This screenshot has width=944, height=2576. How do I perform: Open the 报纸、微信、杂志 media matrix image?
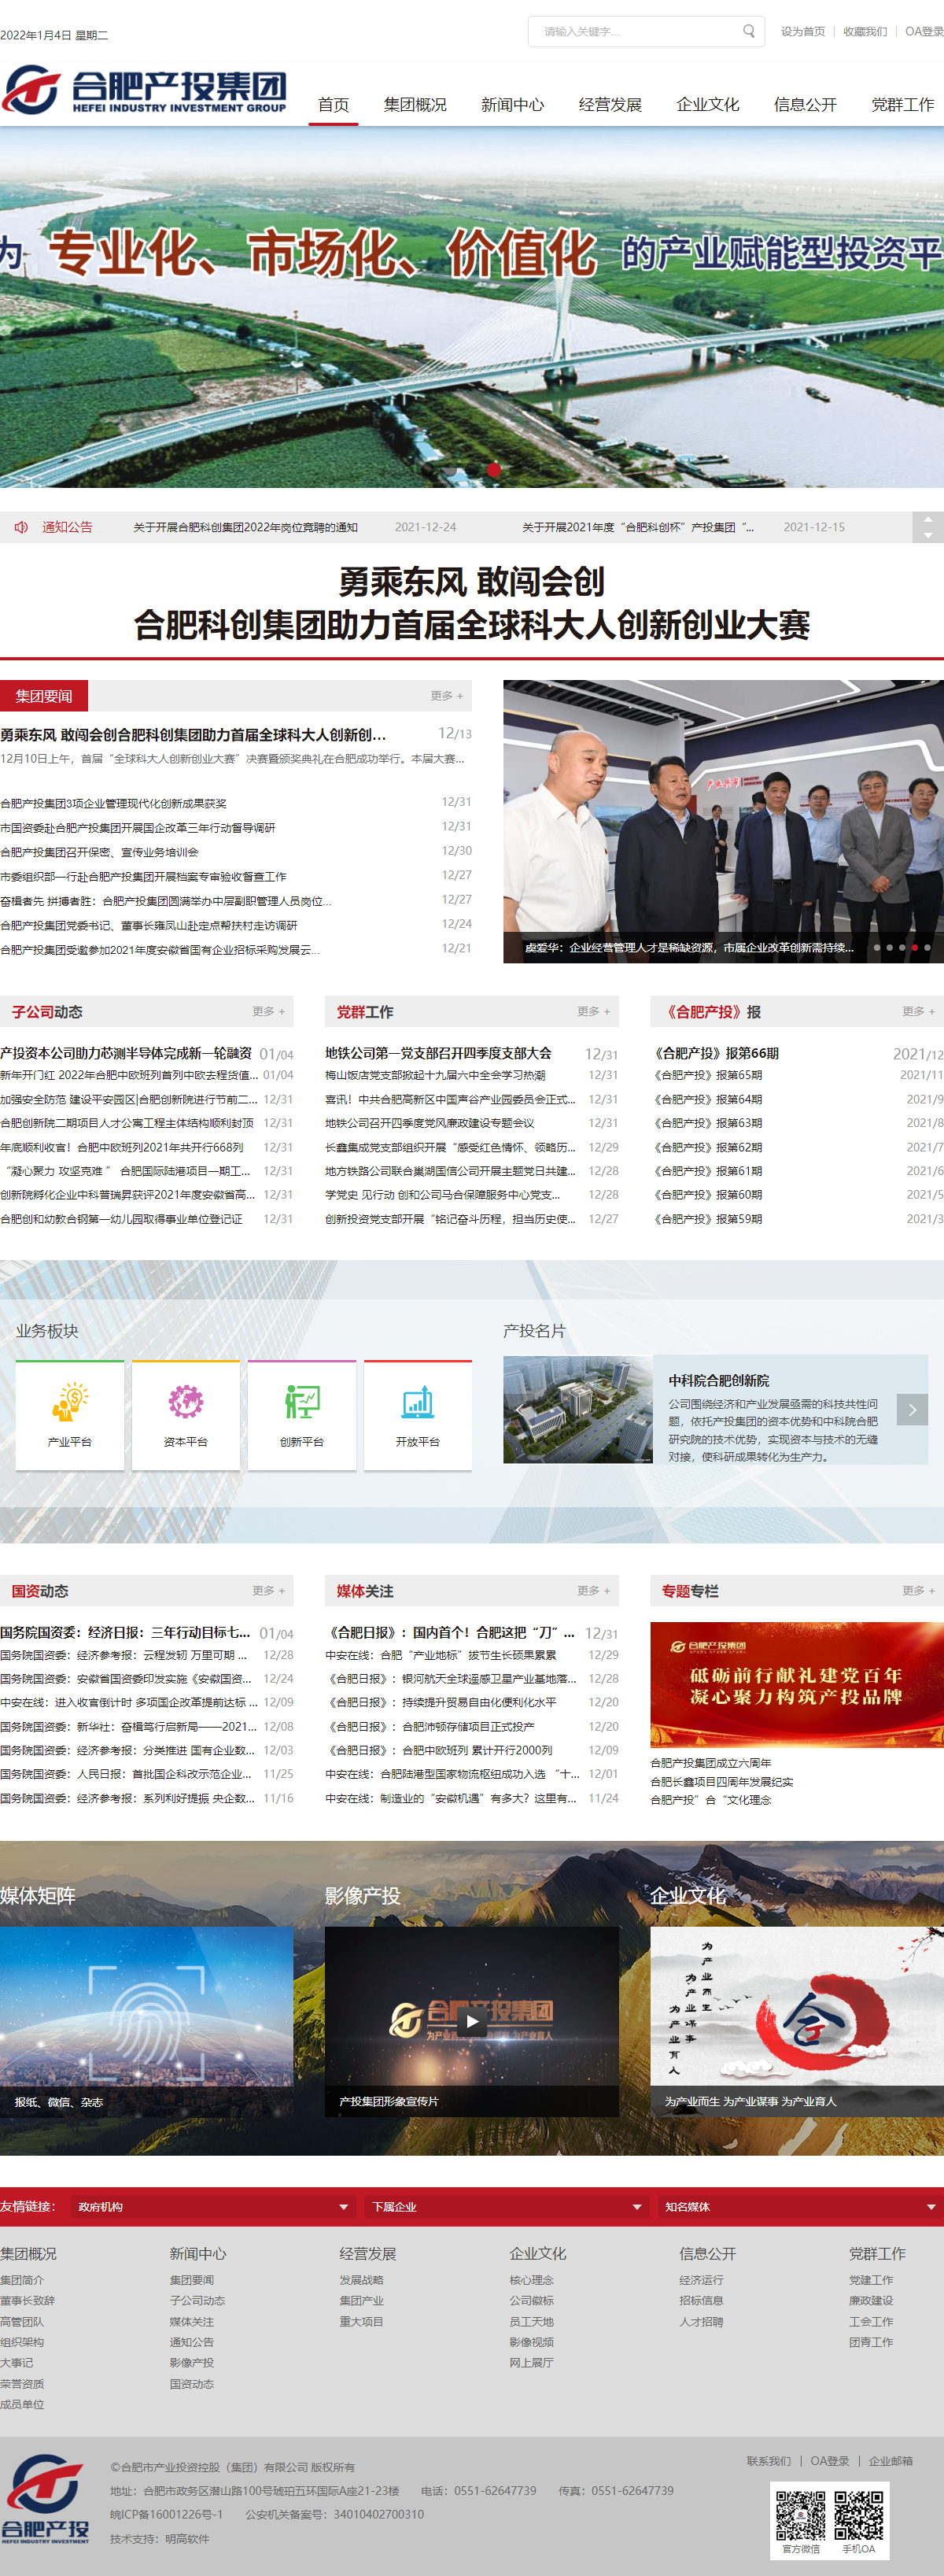[x=147, y=2021]
